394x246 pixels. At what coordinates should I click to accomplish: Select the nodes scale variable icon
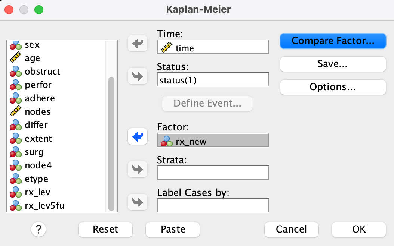[15, 112]
